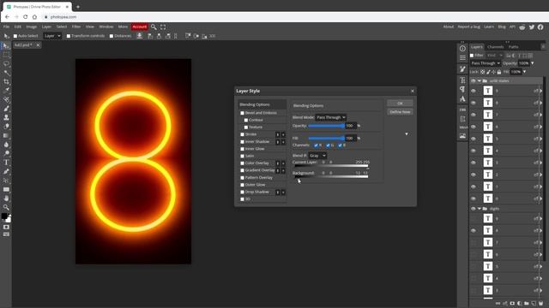This screenshot has height=308, width=549.
Task: Open the Layer dropdown in options bar
Action: [x=52, y=36]
